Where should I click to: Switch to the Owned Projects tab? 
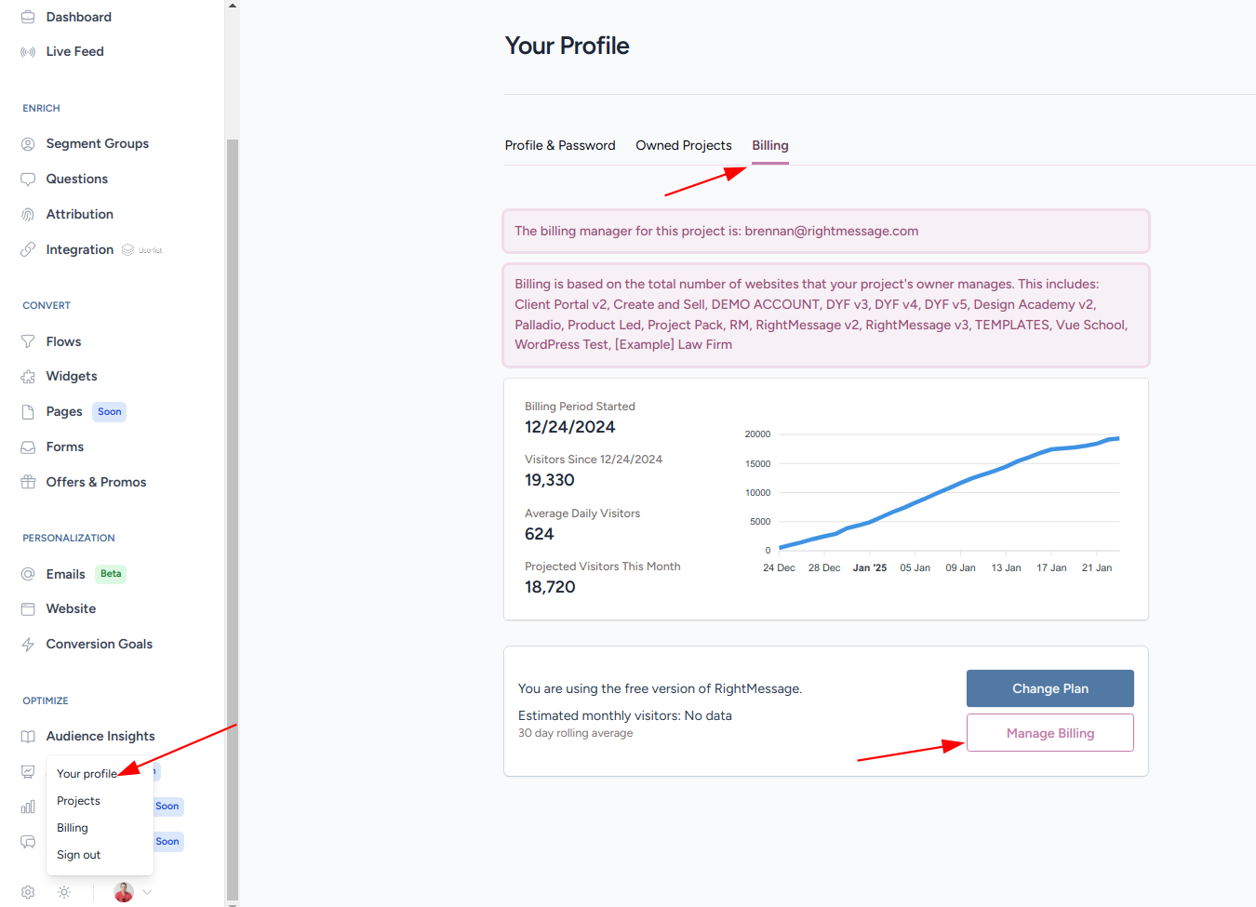[x=684, y=146]
